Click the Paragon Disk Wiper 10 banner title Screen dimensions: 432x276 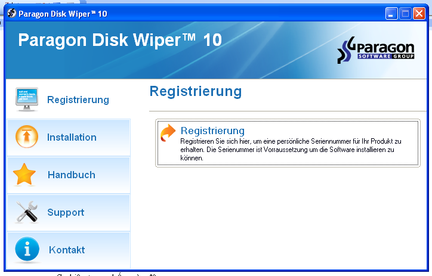tap(120, 40)
